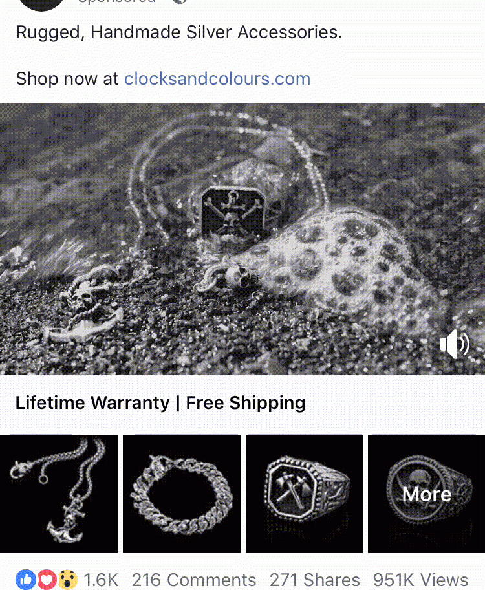Click the Lifetime Warranty Free Shipping headline
Image resolution: width=485 pixels, height=590 pixels.
[160, 402]
